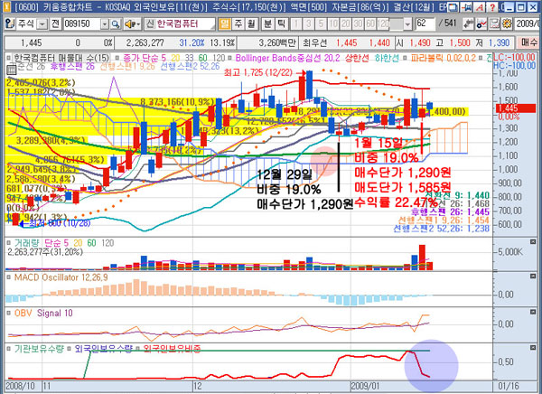This screenshot has width=542, height=394.
Task: Click the speaker alert icon
Action: 133,24
